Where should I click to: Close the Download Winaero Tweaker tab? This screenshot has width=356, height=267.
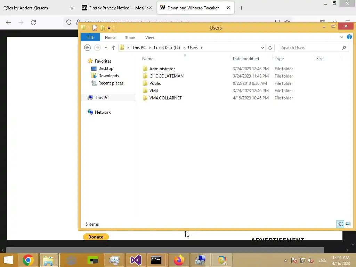[x=228, y=8]
